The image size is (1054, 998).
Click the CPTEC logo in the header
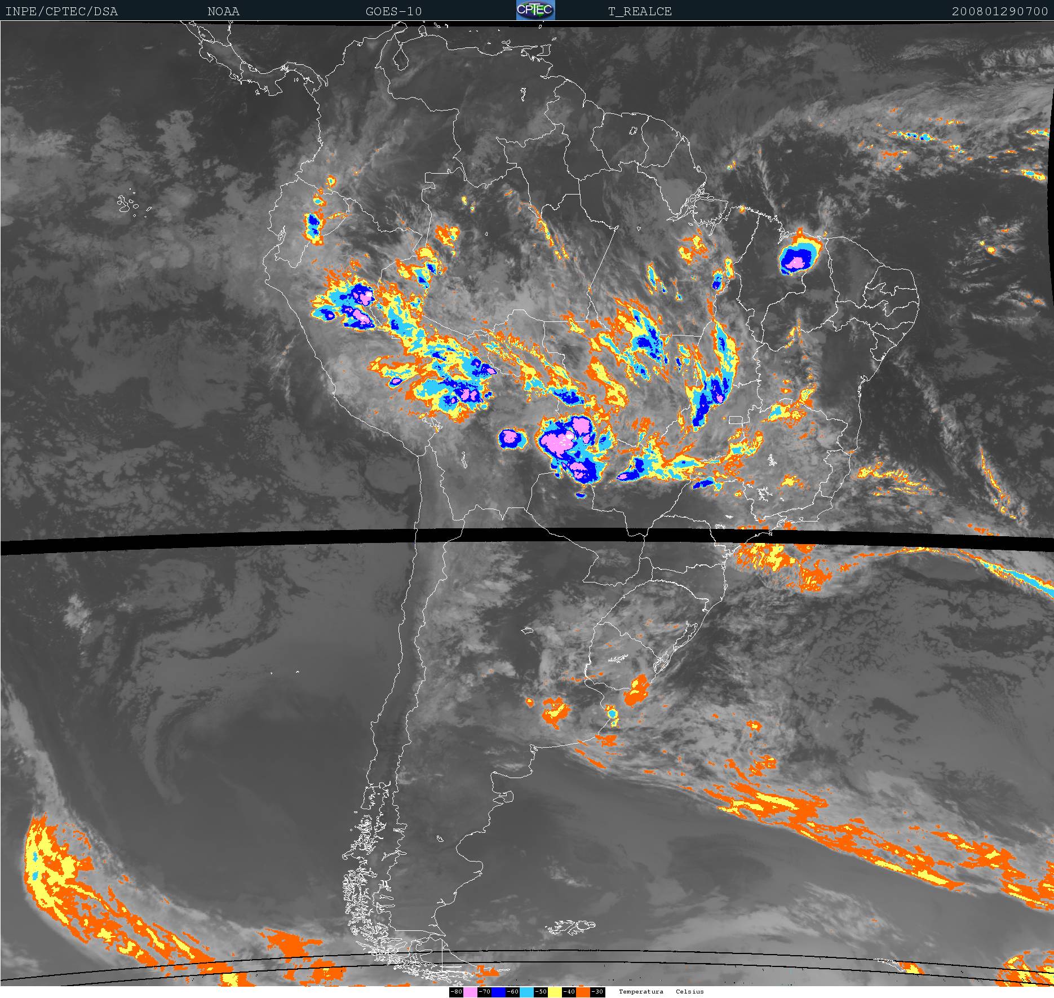[535, 10]
